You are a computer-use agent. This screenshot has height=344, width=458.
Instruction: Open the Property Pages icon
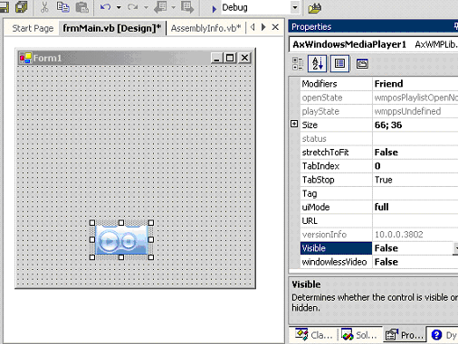362,64
